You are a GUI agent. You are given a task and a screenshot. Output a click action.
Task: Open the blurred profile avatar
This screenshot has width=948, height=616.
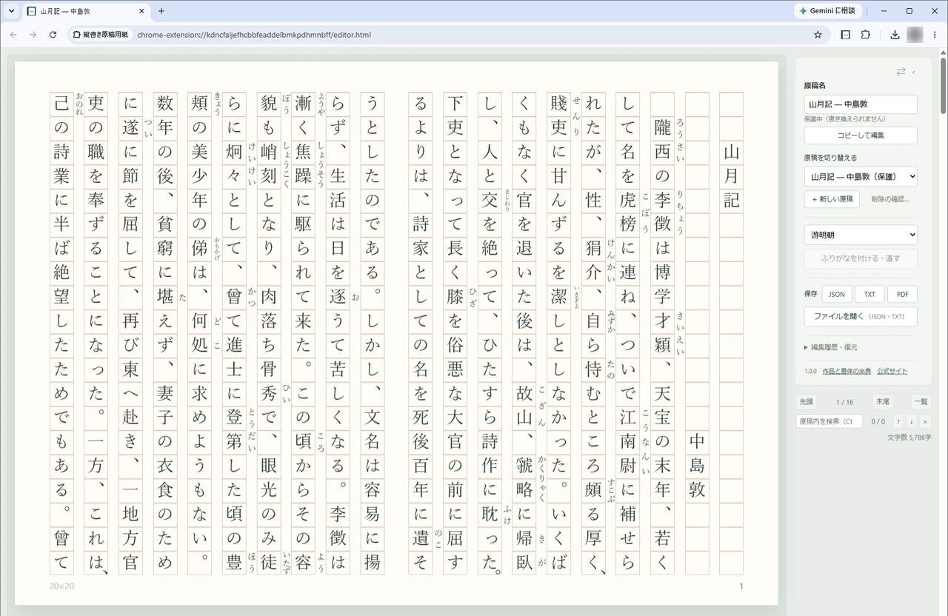pyautogui.click(x=915, y=35)
